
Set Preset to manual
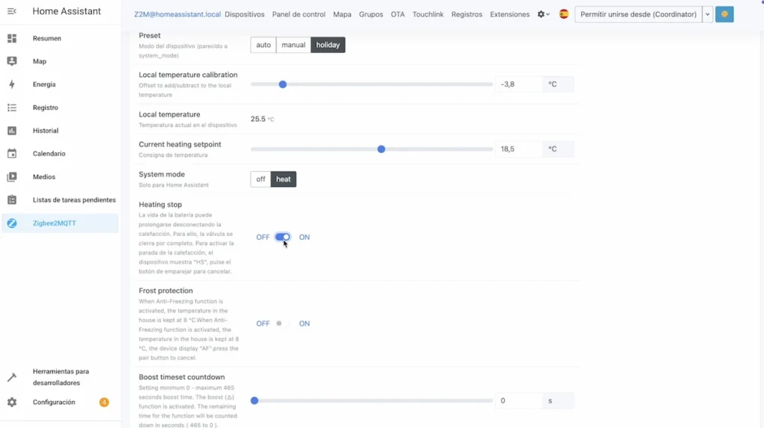293,45
